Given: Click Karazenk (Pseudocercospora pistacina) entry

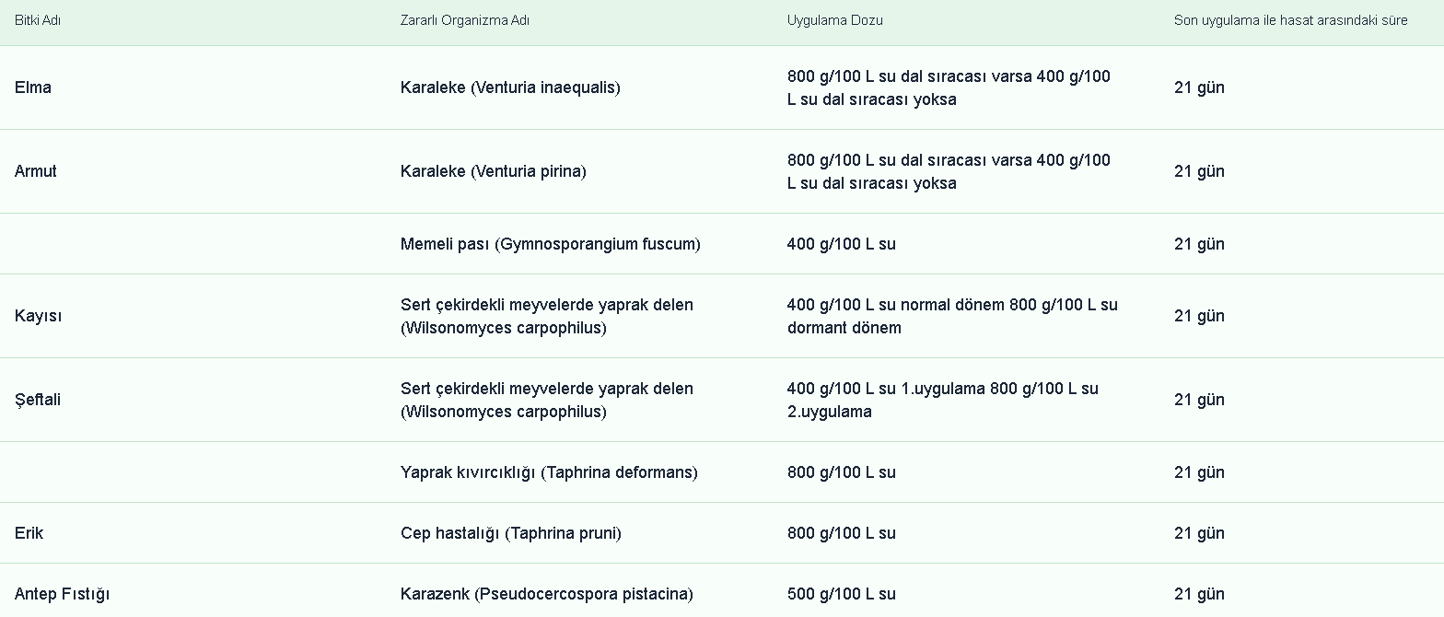Looking at the screenshot, I should 546,594.
